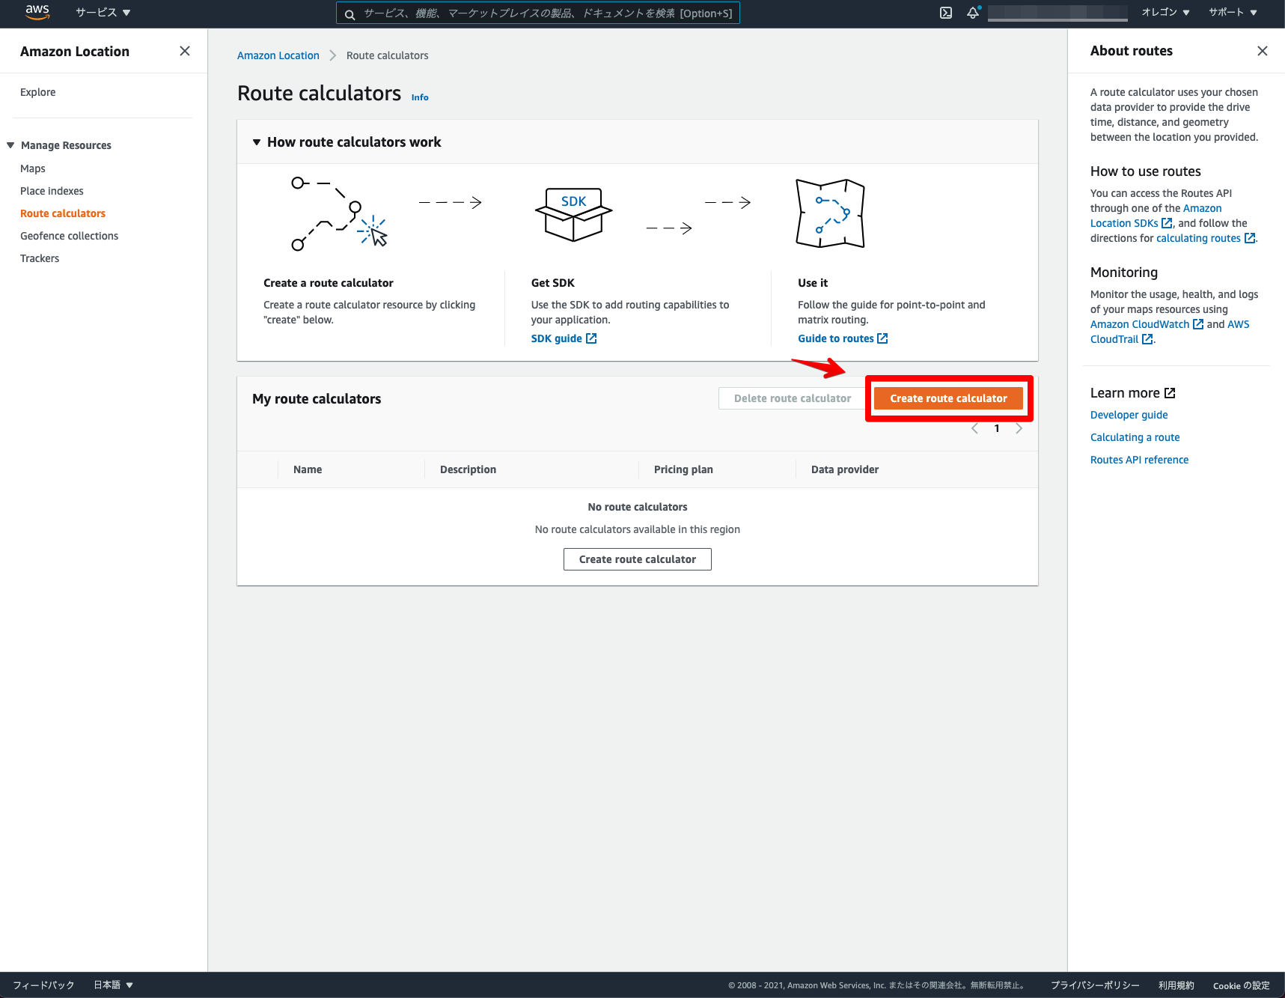1285x998 pixels.
Task: Go to previous page of route calculators
Action: click(x=974, y=428)
